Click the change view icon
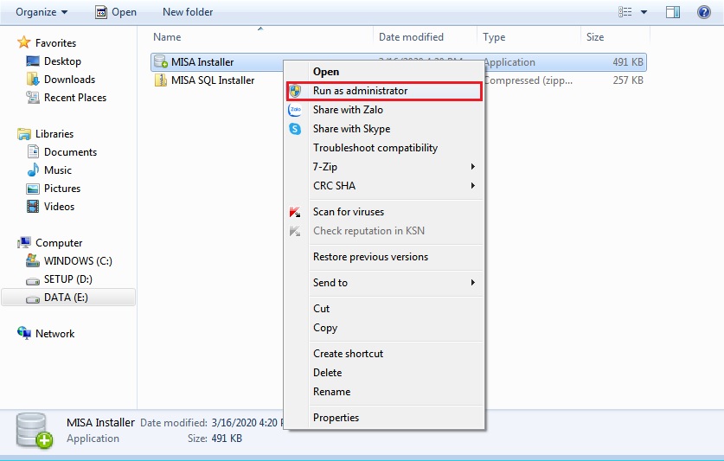Viewport: 724px width, 461px height. coord(625,12)
